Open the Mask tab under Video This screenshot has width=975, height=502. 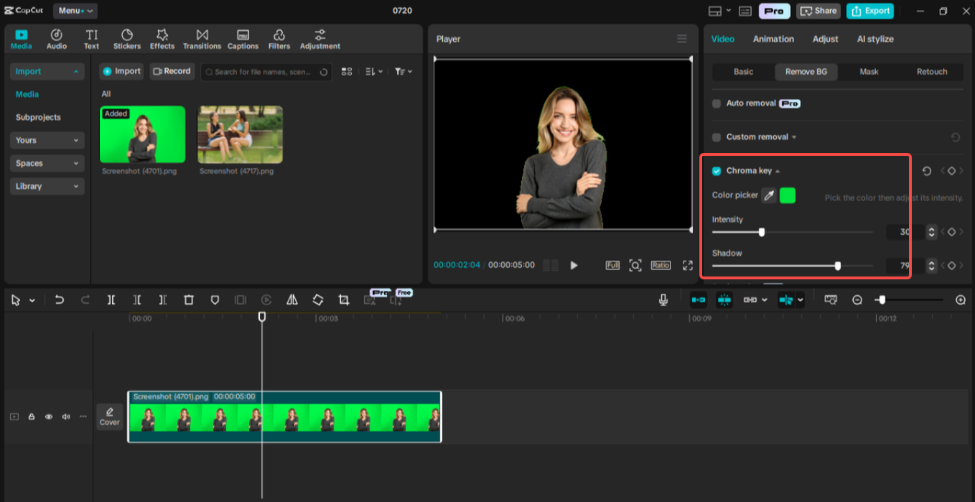pos(869,72)
